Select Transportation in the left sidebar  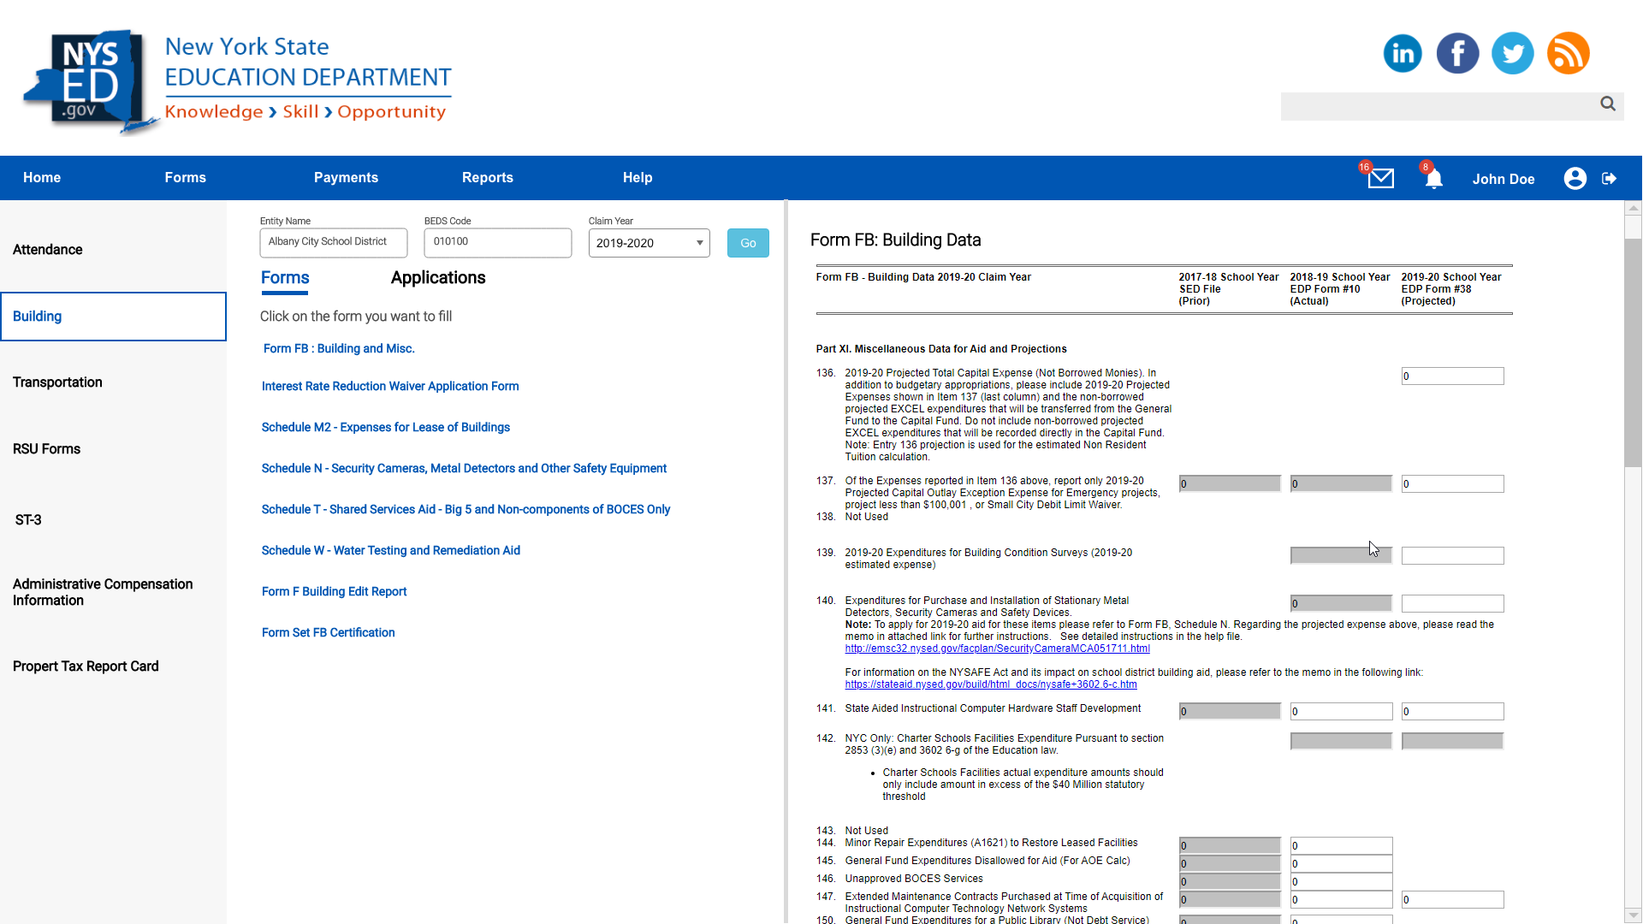point(57,382)
